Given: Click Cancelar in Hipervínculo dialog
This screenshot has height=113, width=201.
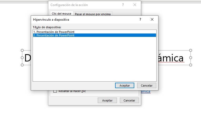Looking at the screenshot, I should coord(147,86).
